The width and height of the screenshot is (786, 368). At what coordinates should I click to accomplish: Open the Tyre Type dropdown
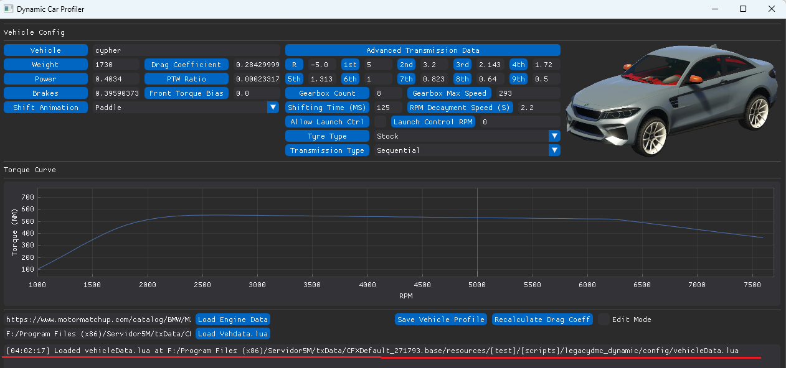pyautogui.click(x=554, y=136)
